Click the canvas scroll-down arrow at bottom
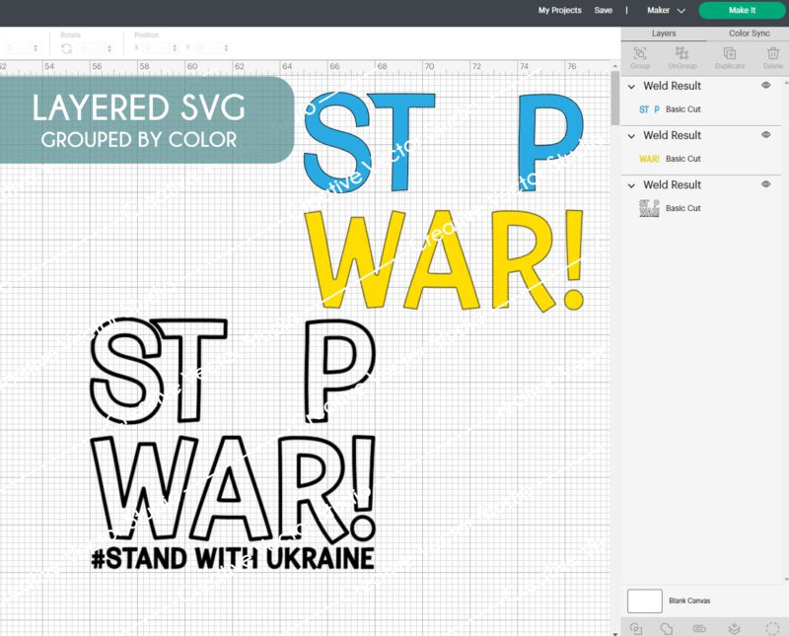Image resolution: width=789 pixels, height=636 pixels. (x=614, y=633)
